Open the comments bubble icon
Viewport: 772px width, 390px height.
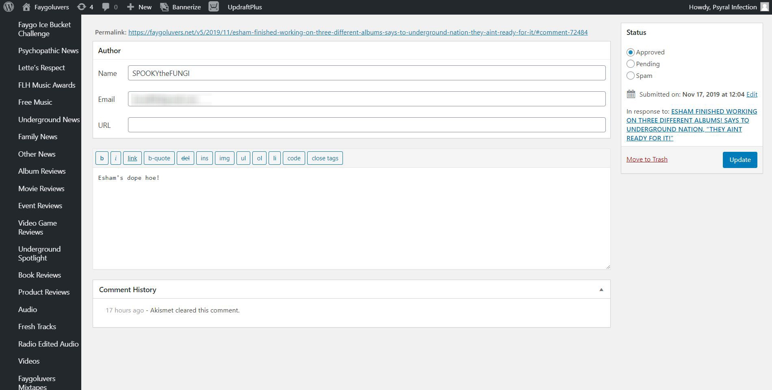(x=106, y=7)
